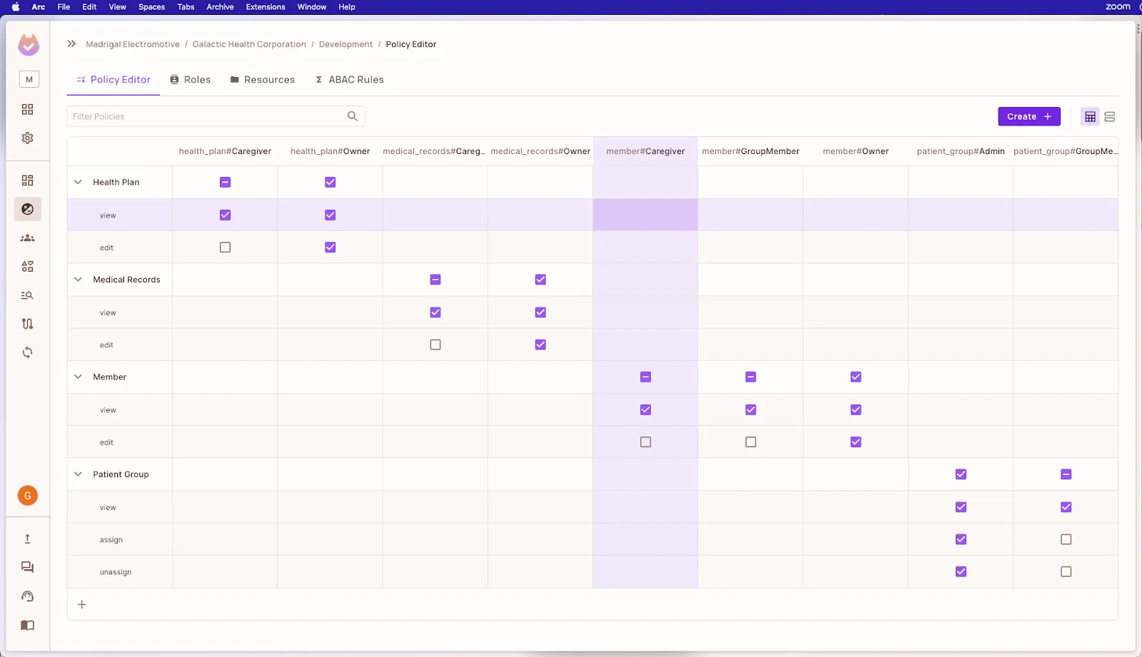Click the Filter Policies input field

point(207,116)
